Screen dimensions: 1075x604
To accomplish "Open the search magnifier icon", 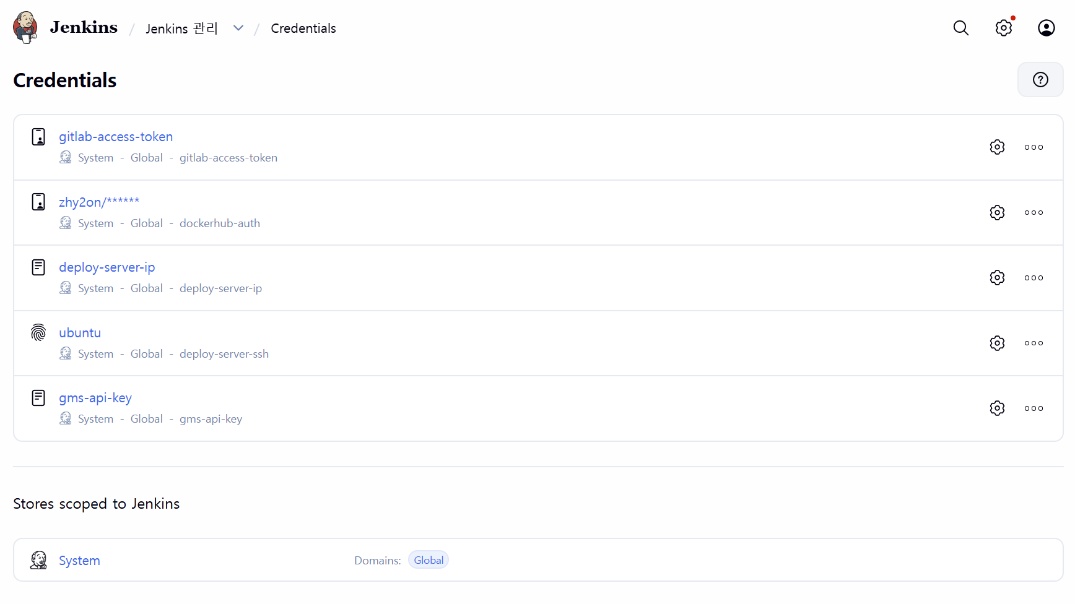I will pos(961,28).
